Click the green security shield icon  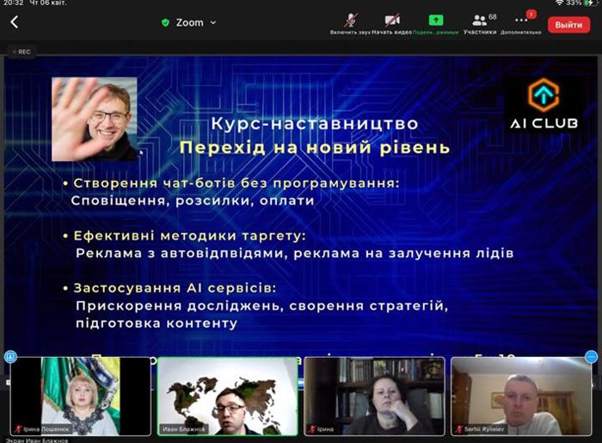(x=165, y=22)
